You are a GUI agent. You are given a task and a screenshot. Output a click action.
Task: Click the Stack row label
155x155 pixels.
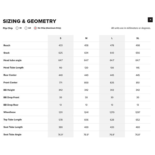coord(6,53)
